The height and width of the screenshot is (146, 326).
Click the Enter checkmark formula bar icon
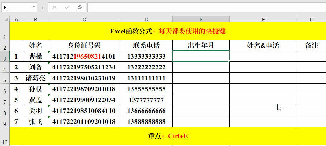(x=67, y=8)
